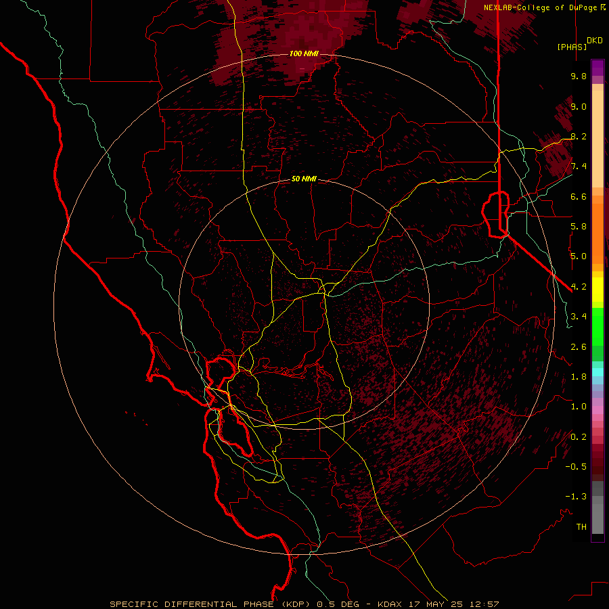Click the 100 NMI range ring label
609x609 pixels.
[x=304, y=53]
